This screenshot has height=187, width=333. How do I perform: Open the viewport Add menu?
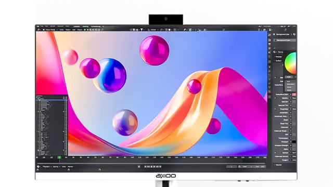74,30
